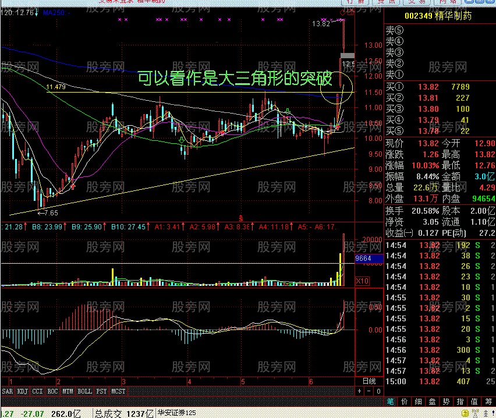The height and width of the screenshot is (418, 496).
Task: Click the 涨幅 10.03% value
Action: tap(426, 165)
